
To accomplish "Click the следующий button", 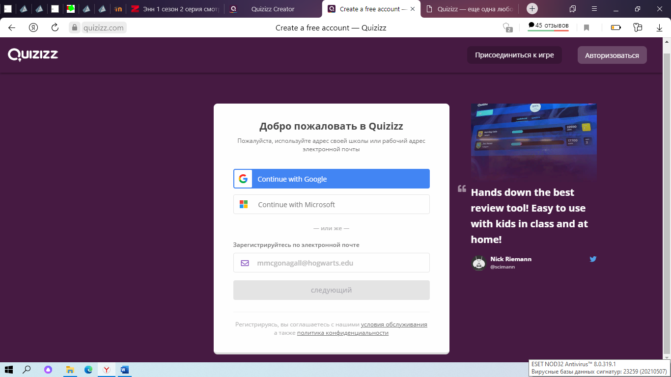I will point(332,290).
